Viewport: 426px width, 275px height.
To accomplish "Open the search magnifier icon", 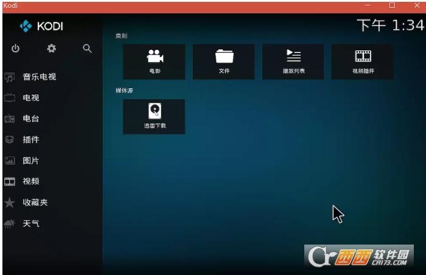I will 87,49.
